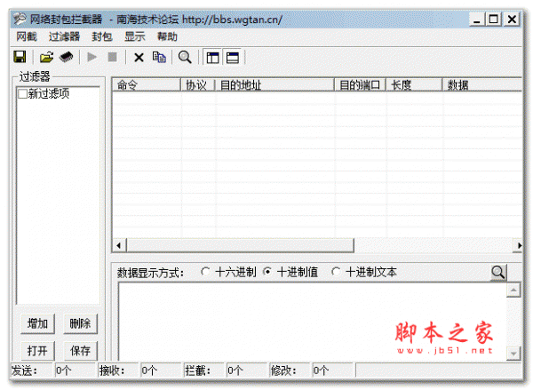Click inside the data display text area
533x390 pixels.
(x=312, y=322)
